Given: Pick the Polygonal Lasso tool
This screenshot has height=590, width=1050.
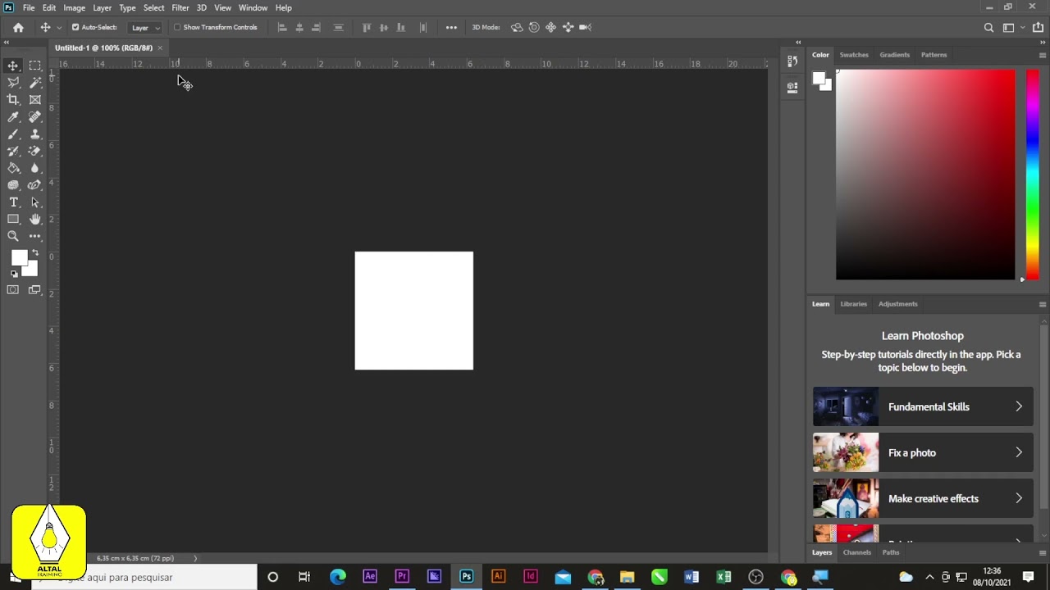Looking at the screenshot, I should point(13,83).
